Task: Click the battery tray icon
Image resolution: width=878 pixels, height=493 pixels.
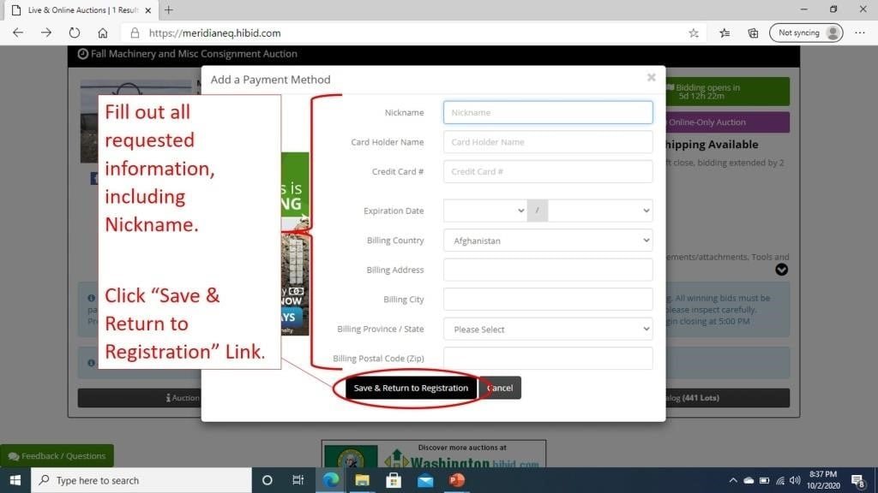Action: (764, 481)
